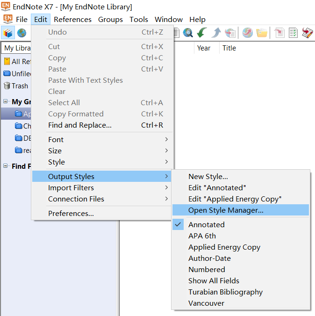Screen dimensions: 315x316
Task: Open the Tools menu
Action: point(139,19)
